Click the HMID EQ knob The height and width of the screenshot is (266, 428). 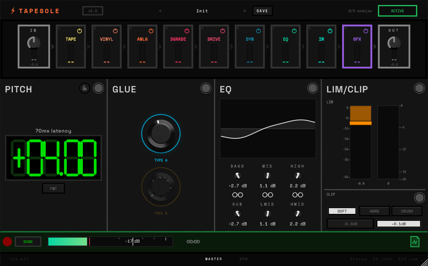[x=298, y=213]
